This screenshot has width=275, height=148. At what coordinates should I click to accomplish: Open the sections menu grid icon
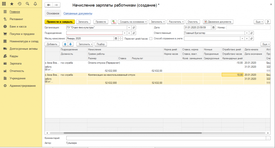point(4,4)
